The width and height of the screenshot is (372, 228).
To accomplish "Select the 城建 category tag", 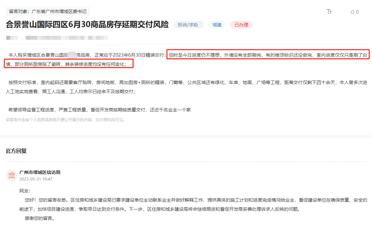I will pos(217,24).
